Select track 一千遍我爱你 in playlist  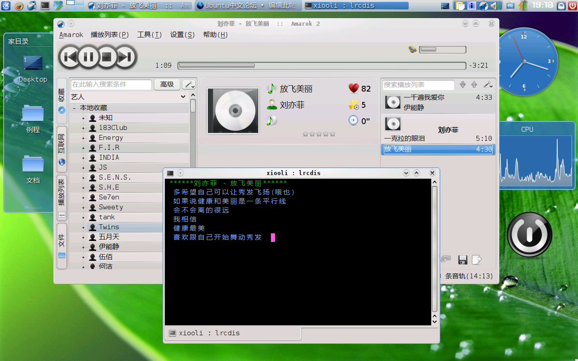point(438,103)
